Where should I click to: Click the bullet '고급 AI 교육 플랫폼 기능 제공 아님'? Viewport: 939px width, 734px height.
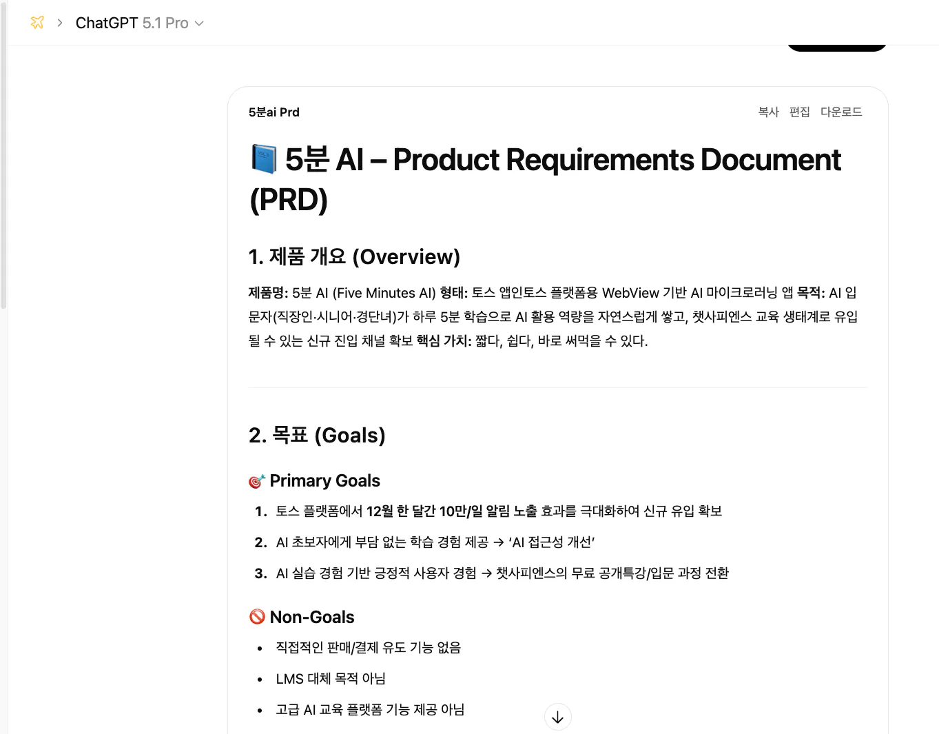(x=370, y=709)
